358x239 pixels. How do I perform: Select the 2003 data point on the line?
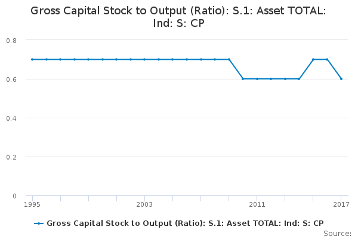[x=144, y=59]
